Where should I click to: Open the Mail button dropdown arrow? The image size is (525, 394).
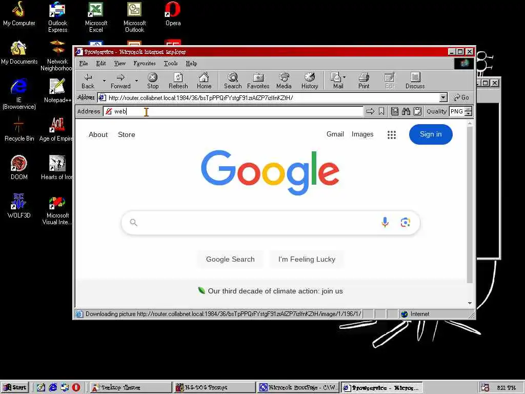(344, 77)
